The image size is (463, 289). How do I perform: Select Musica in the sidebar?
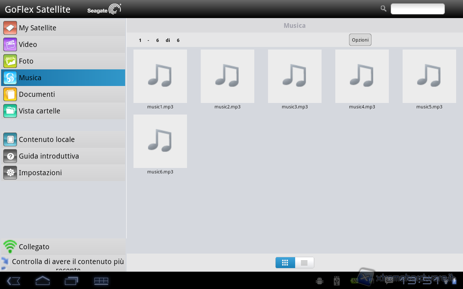63,78
